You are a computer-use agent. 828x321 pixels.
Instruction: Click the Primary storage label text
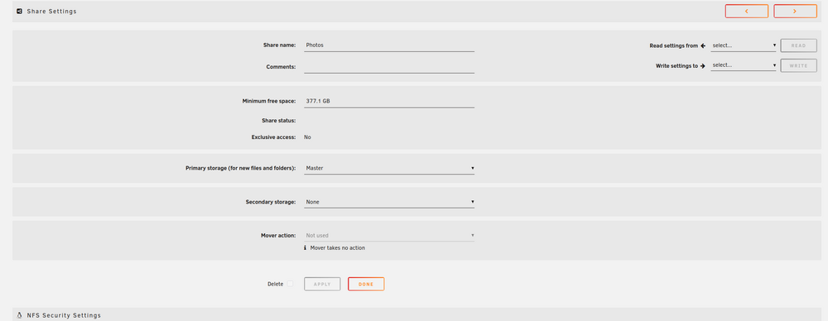coord(241,169)
